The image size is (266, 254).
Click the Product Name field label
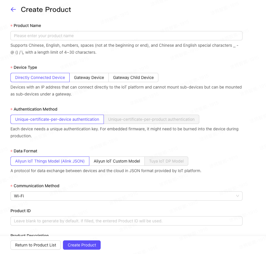pos(27,26)
